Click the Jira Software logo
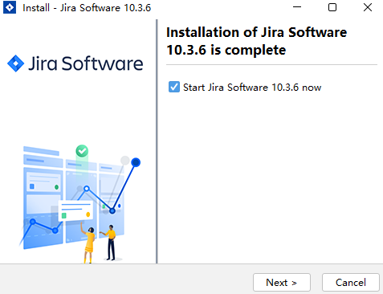This screenshot has height=294, width=383. pos(75,63)
